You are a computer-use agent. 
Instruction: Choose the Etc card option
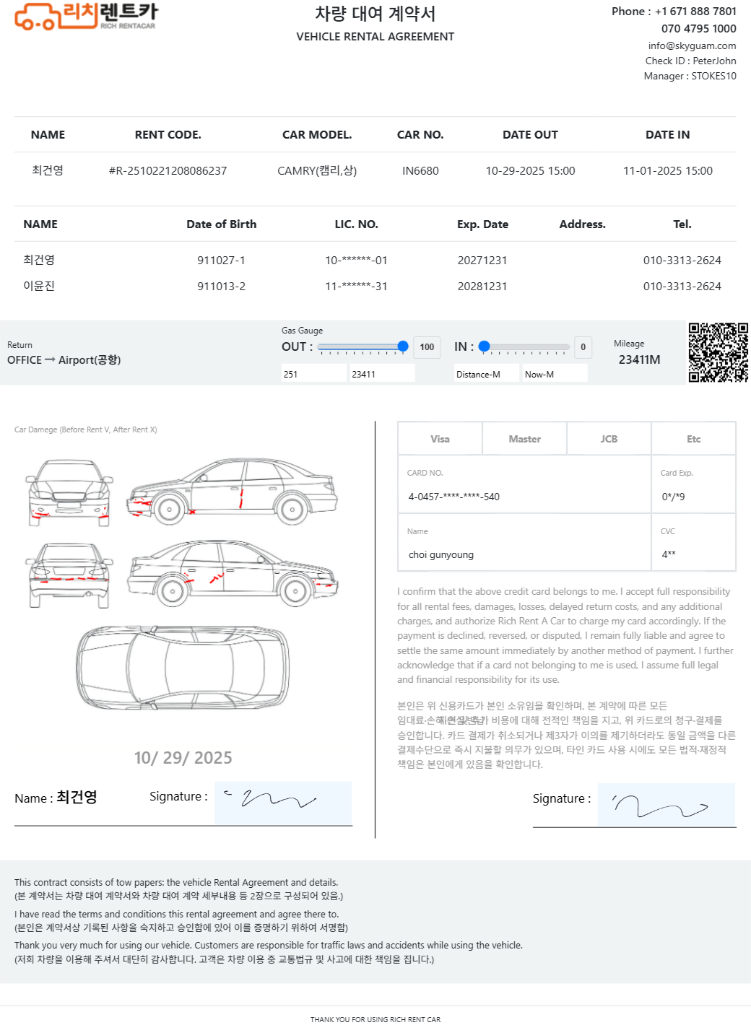point(693,439)
